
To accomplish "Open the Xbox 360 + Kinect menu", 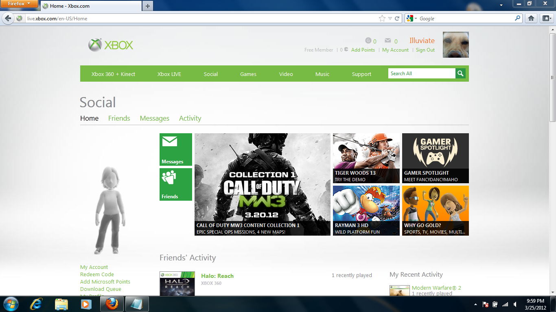I will pos(113,74).
